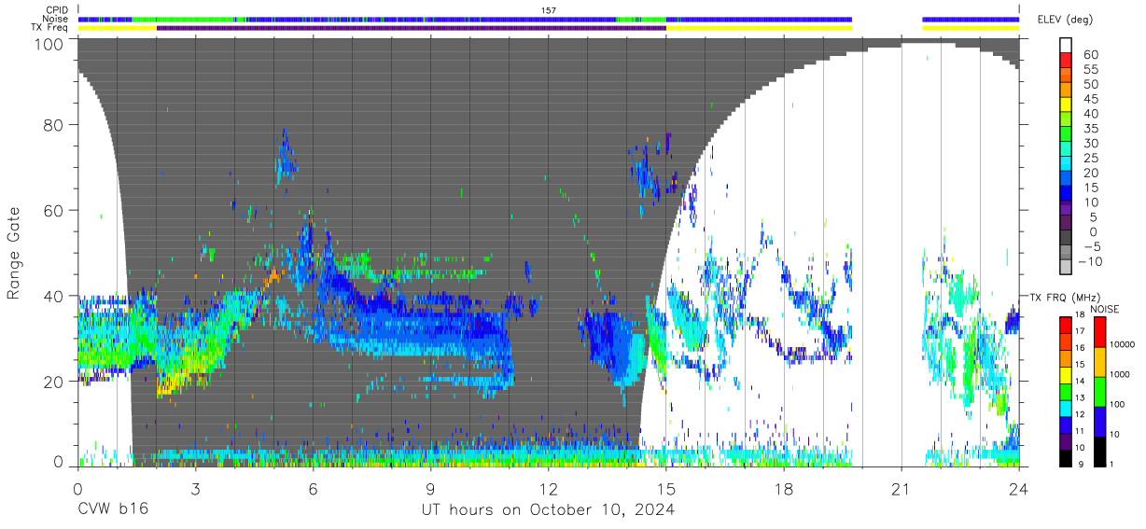Screen dimensions: 1146x529
Task: Click the TX Freq row label above the plot
Action: 49,28
